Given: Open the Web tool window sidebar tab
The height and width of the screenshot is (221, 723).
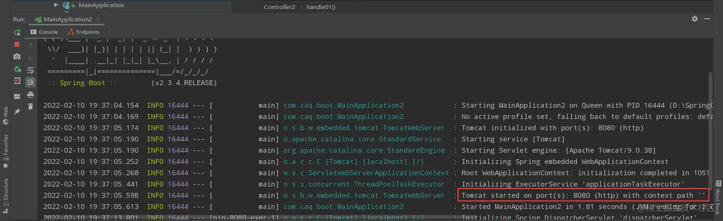Looking at the screenshot, I should pos(5,115).
